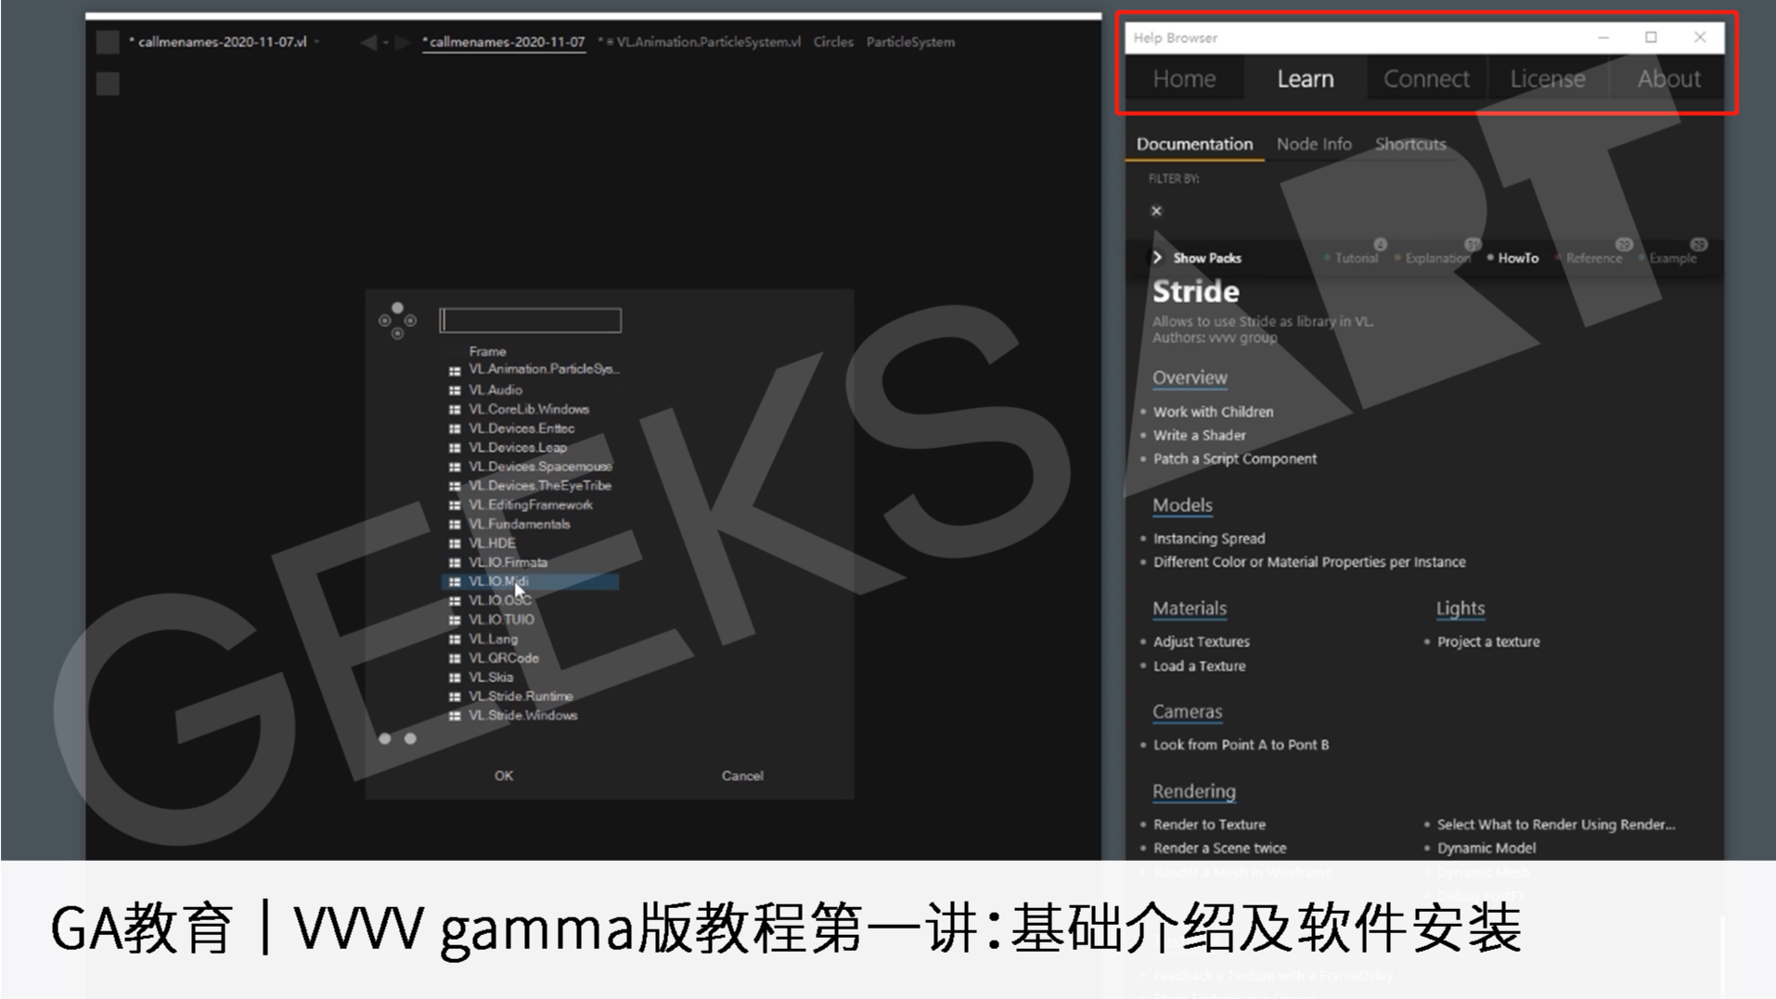Click the quad menu icon left of search box
Viewport: 1776px width, 999px height.
[397, 320]
